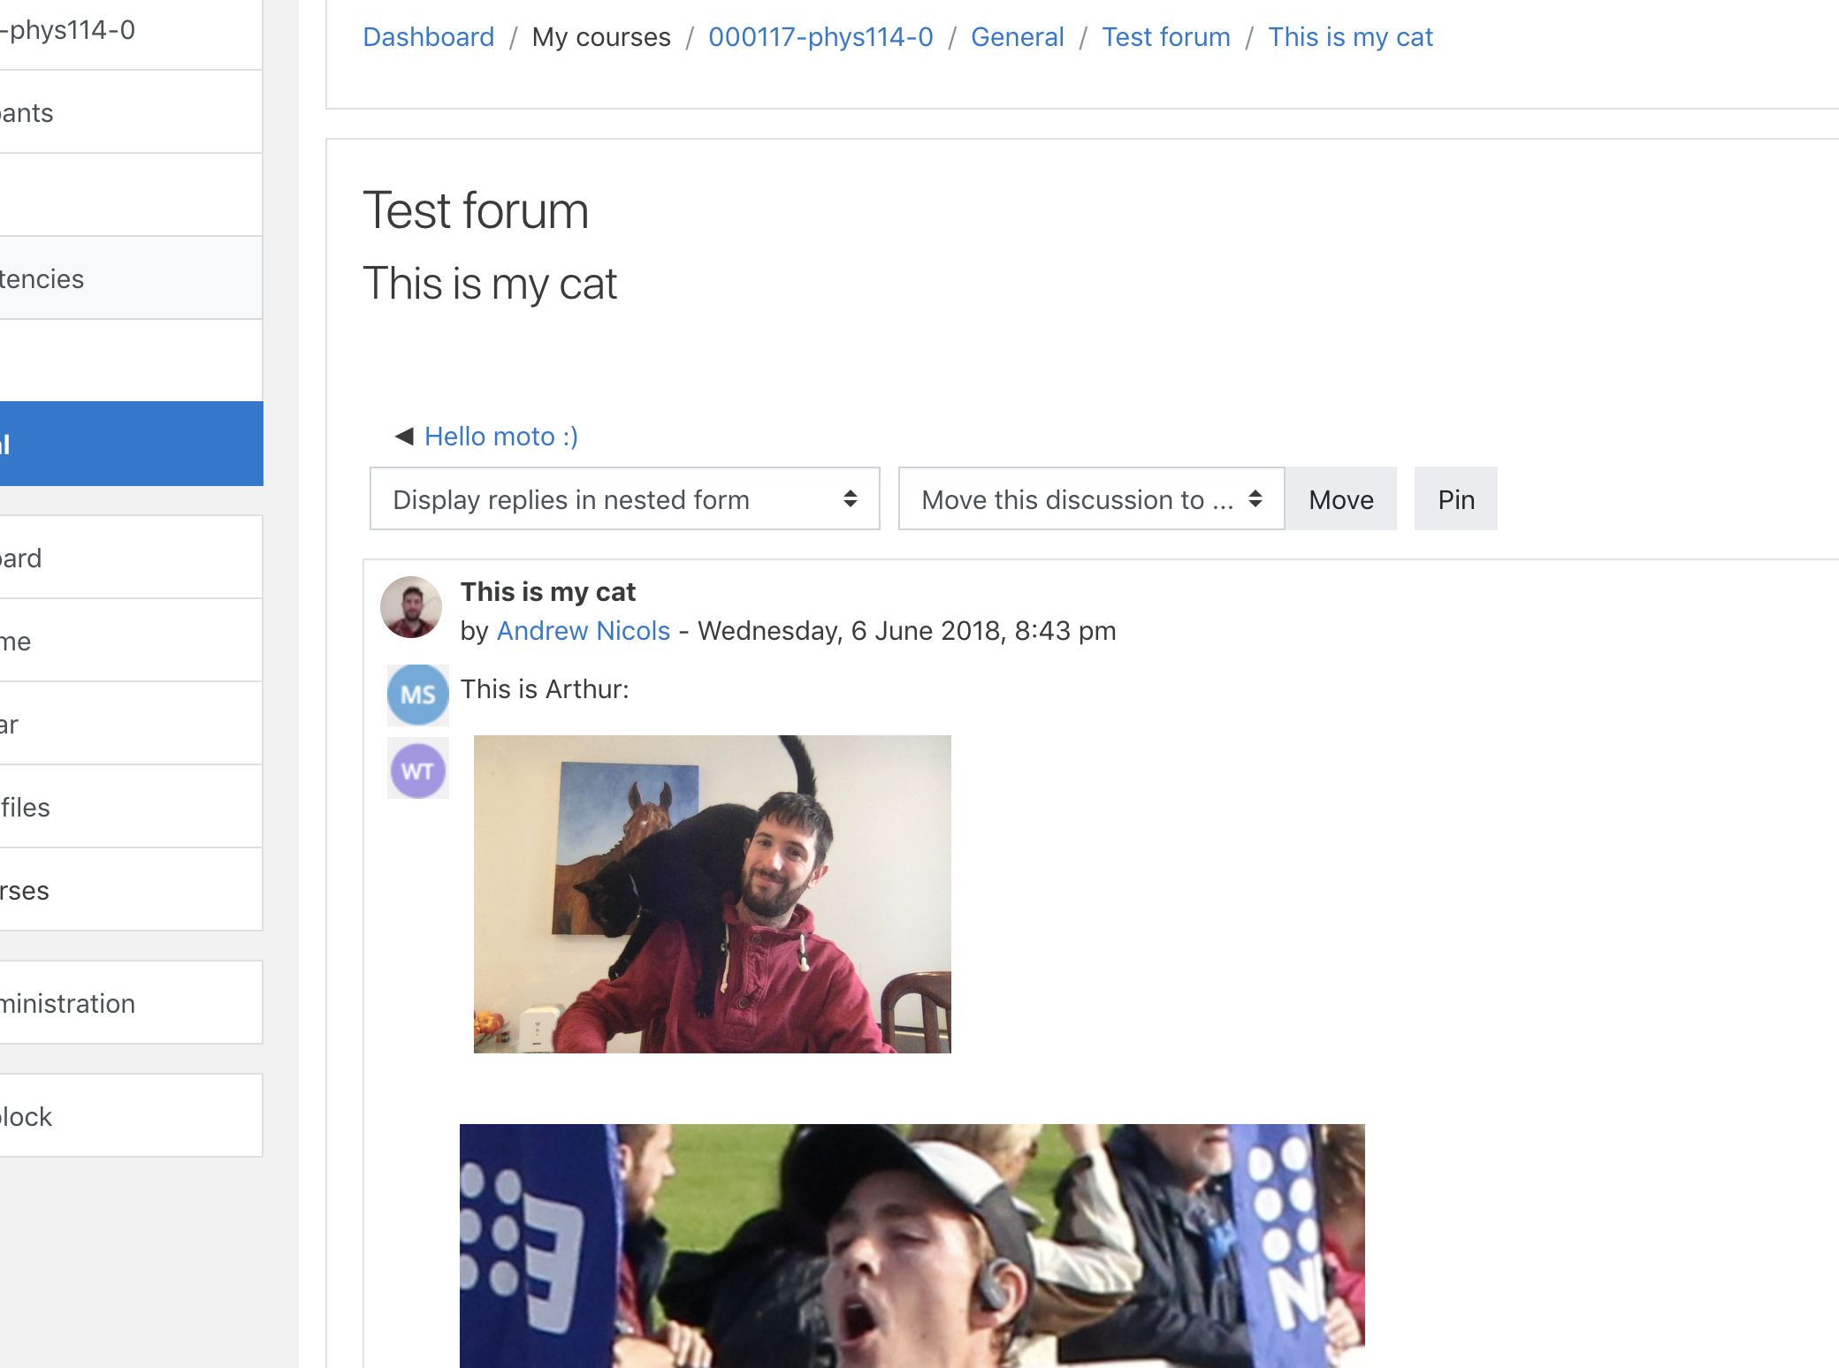Open the Test forum breadcrumb link

pos(1165,36)
